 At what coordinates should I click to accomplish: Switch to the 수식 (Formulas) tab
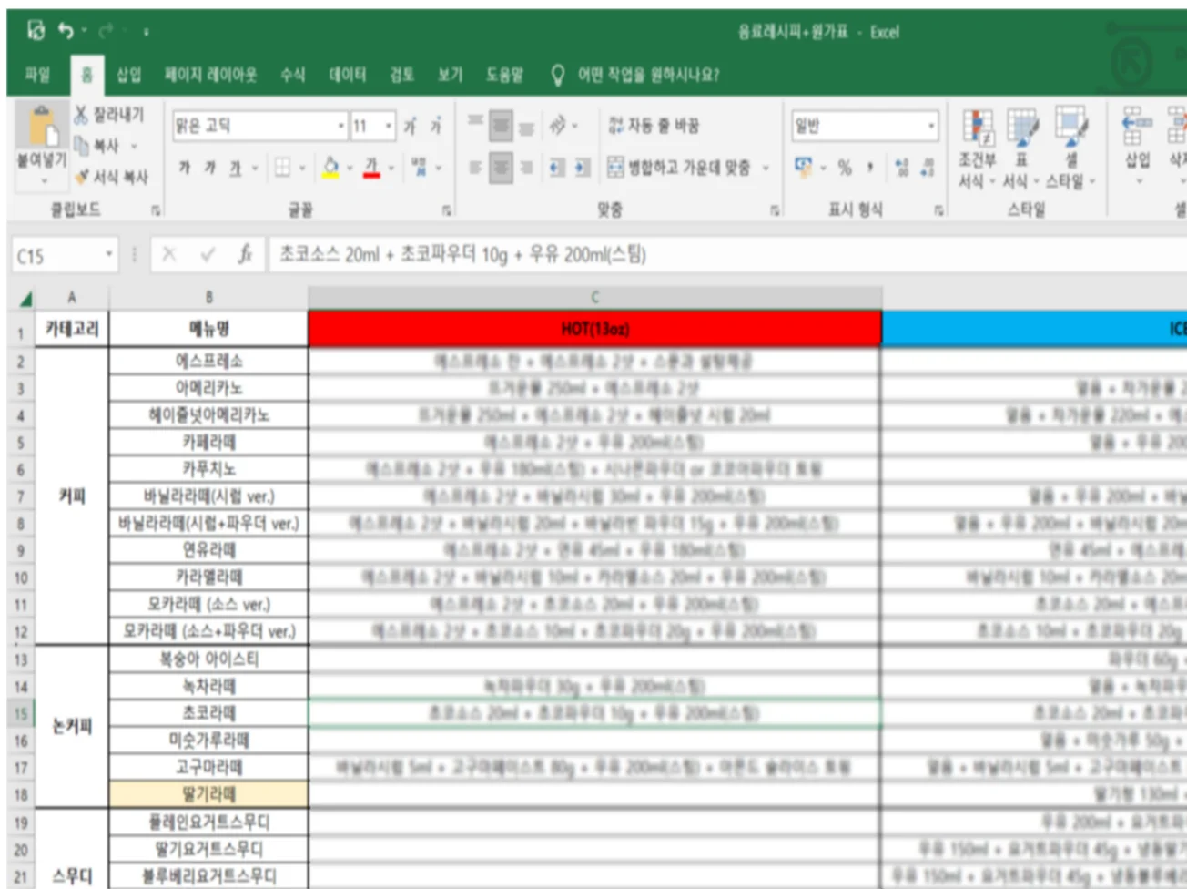(293, 75)
